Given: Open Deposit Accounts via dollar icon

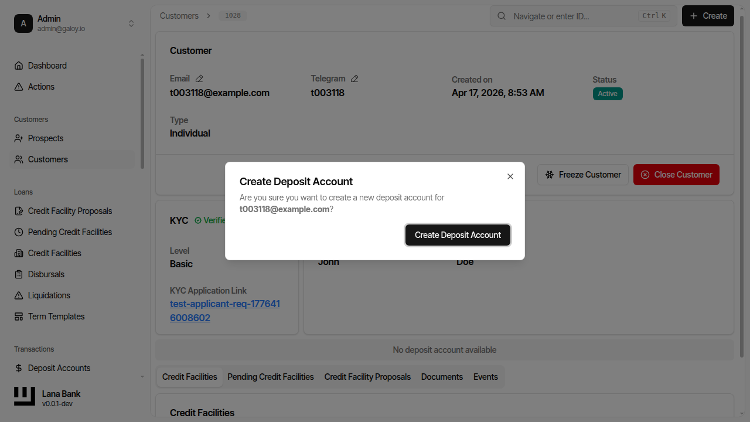Looking at the screenshot, I should click(x=18, y=367).
